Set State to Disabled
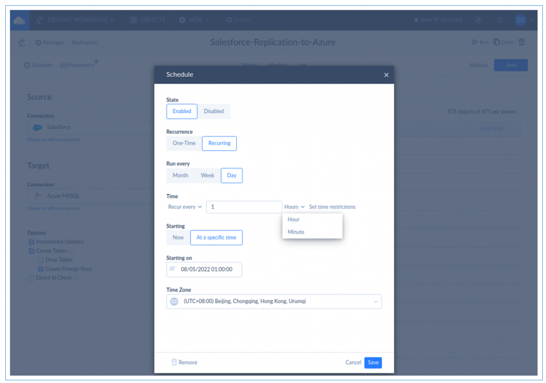 (214, 111)
